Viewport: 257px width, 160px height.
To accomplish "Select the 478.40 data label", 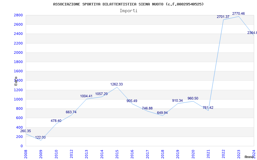I will [56, 121].
